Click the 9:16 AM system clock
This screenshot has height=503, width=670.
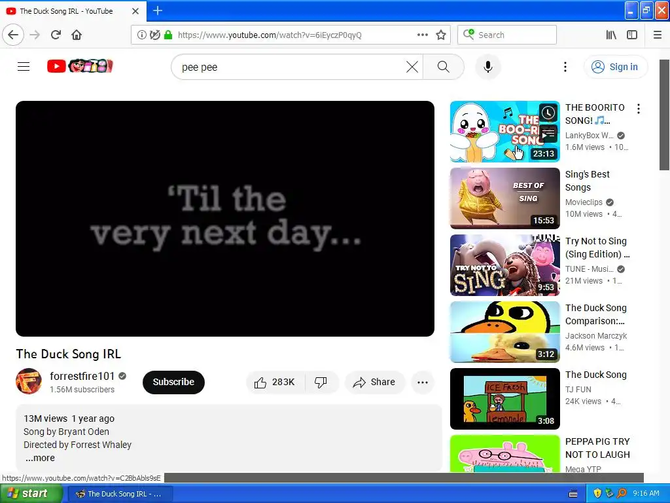(646, 494)
